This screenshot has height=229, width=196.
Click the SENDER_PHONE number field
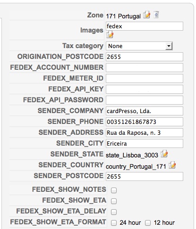point(145,122)
